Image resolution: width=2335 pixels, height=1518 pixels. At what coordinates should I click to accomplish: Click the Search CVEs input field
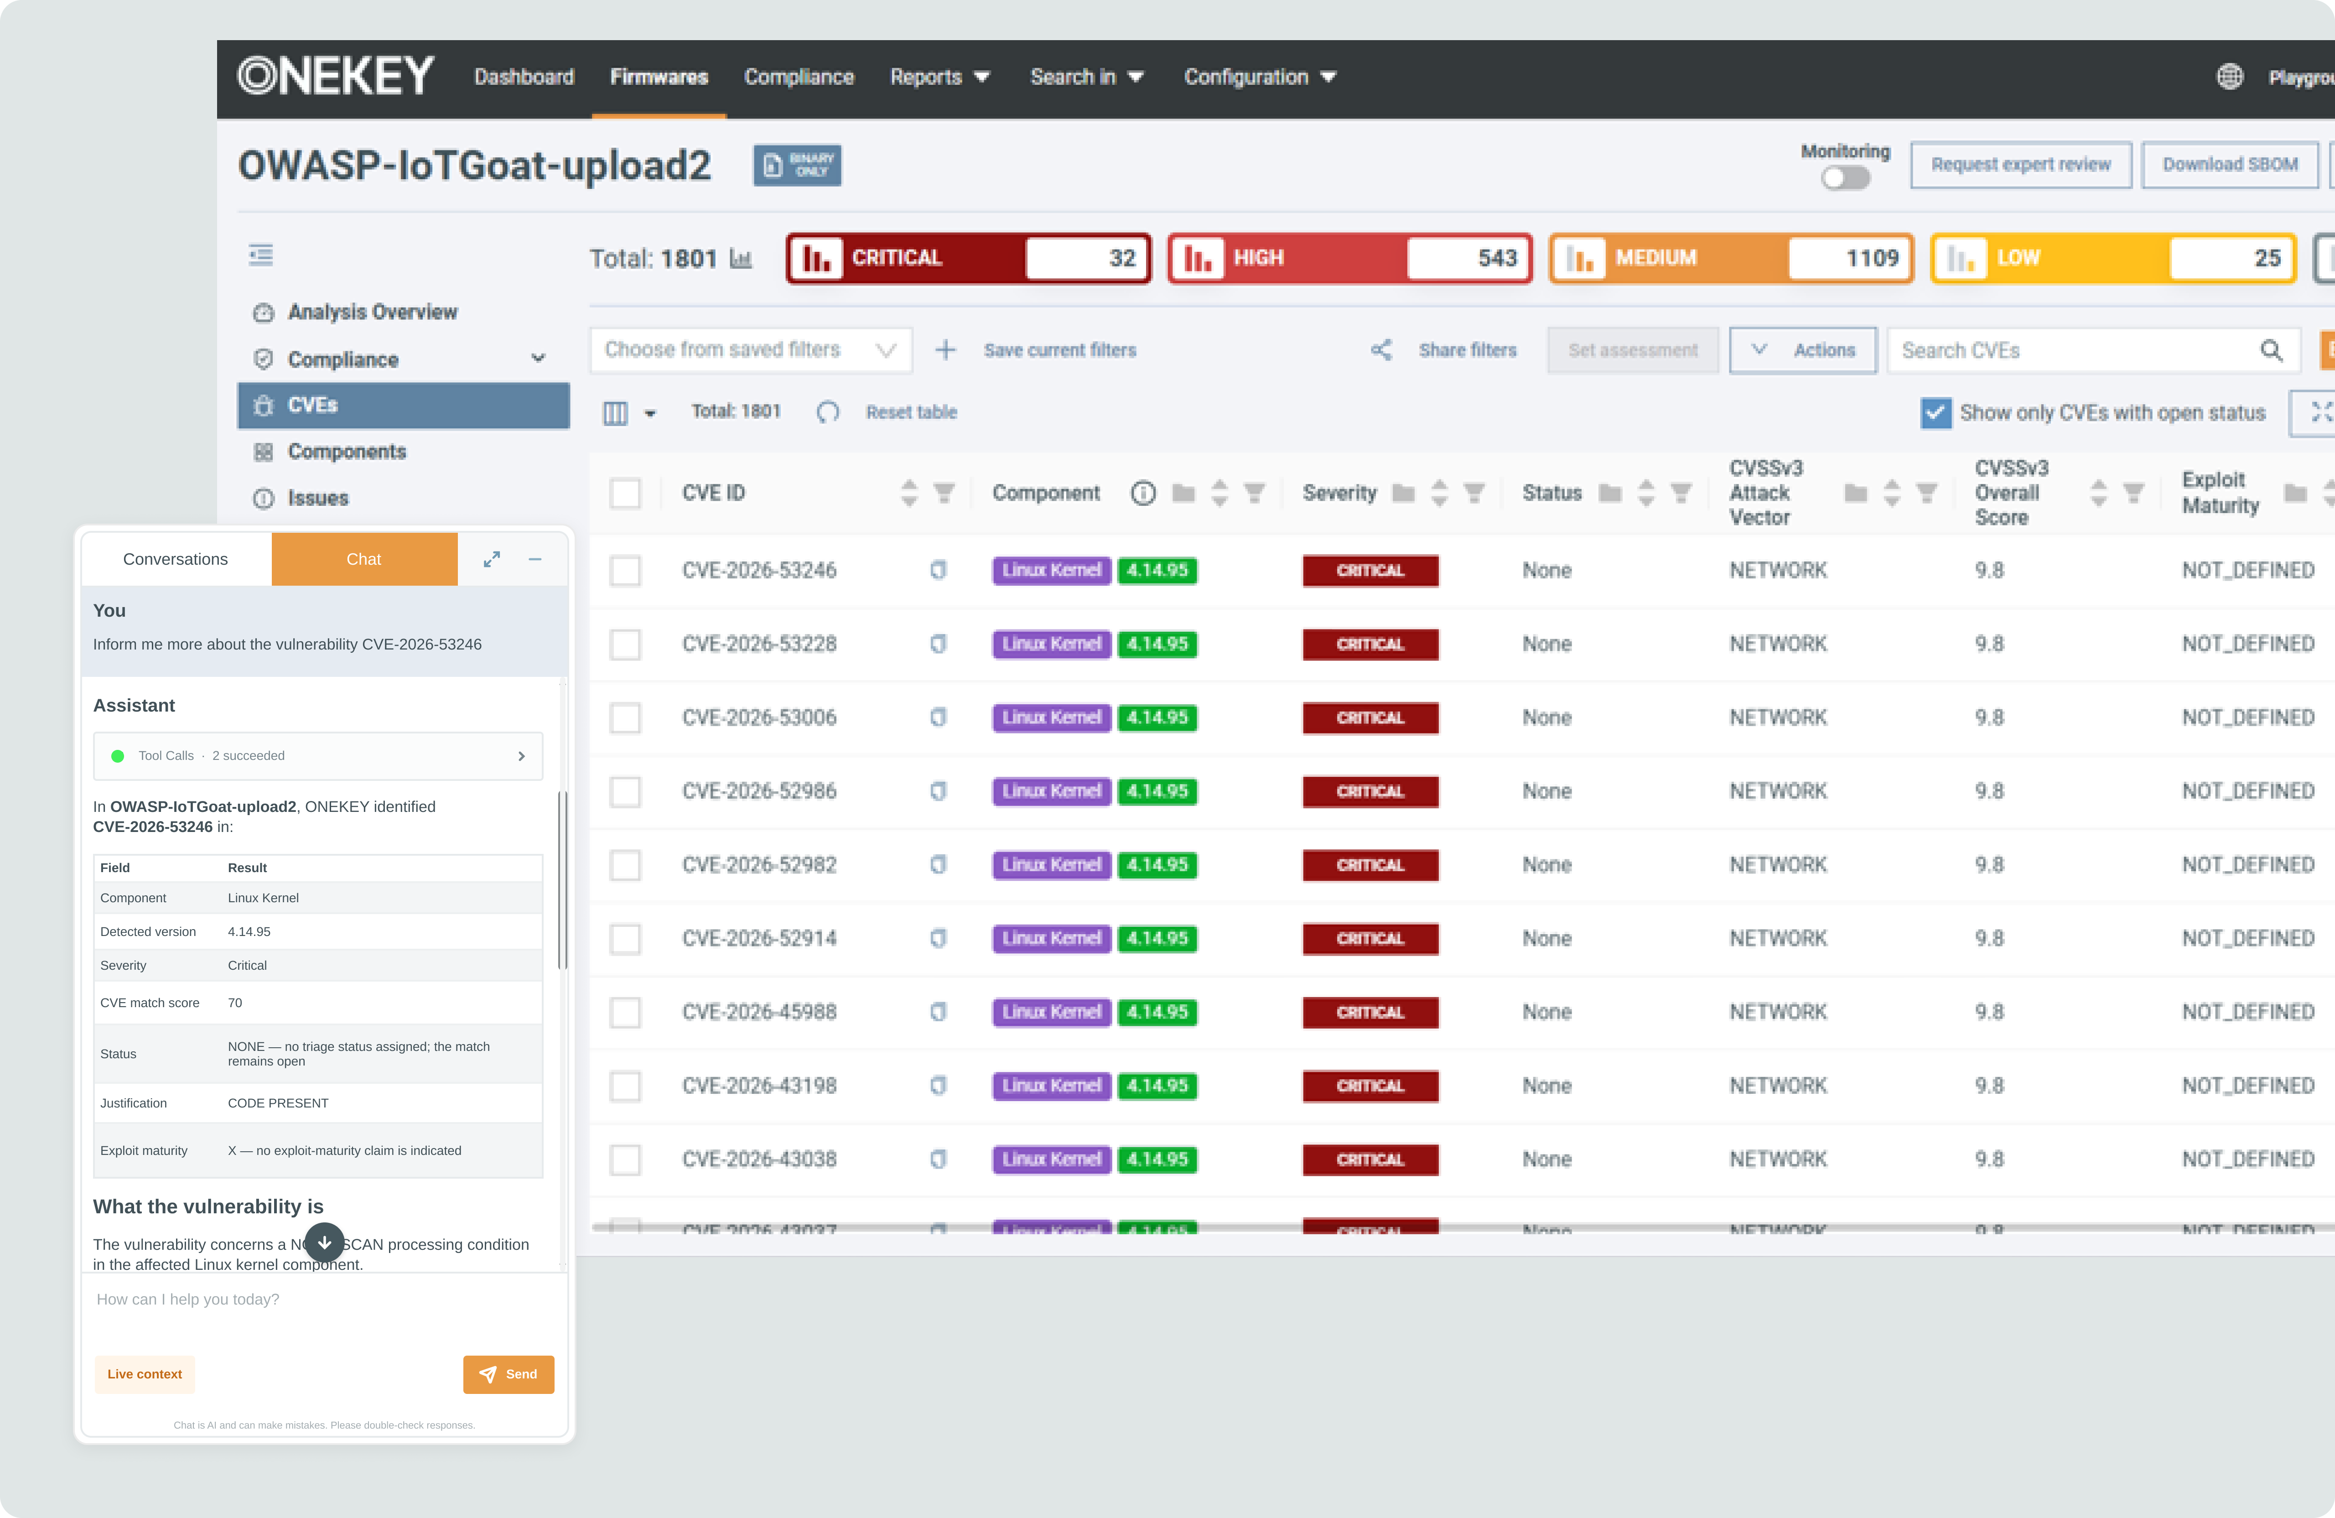point(2094,350)
